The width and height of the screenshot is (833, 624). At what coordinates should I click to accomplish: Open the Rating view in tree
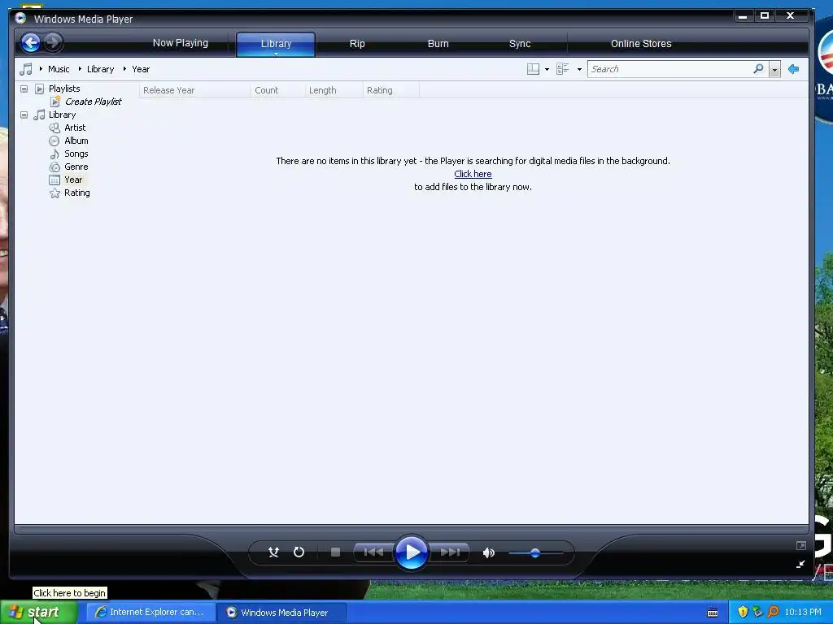77,193
